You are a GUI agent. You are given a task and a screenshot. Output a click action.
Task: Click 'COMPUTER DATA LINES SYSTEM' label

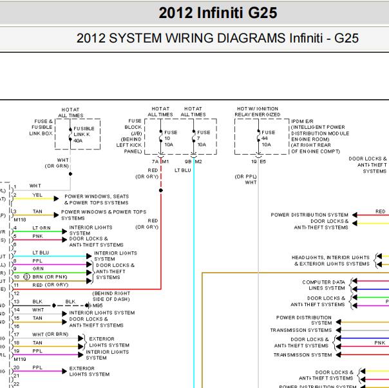[x=323, y=285]
